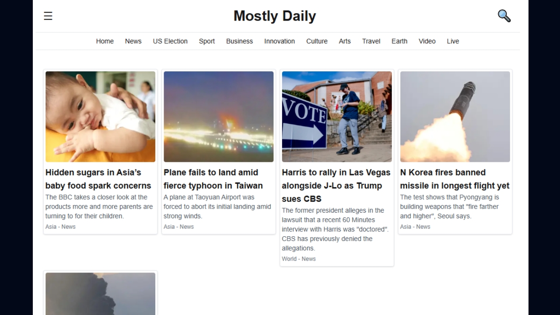Screen dimensions: 560x315
Task: Open 'N Korea fires banned missile' headline
Action: pyautogui.click(x=455, y=179)
